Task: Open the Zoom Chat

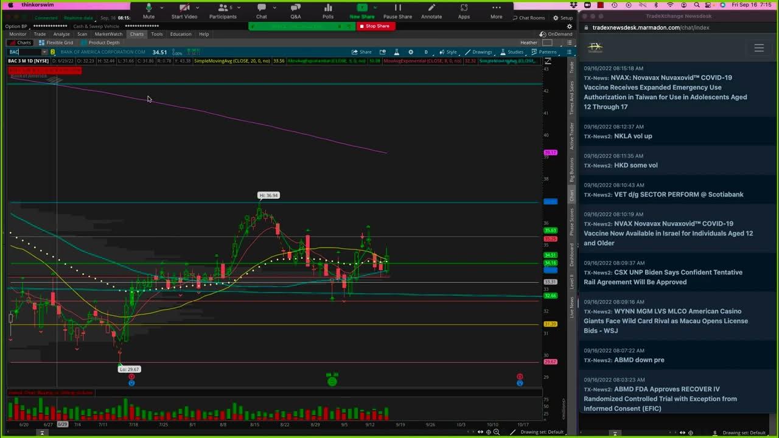Action: pyautogui.click(x=261, y=10)
